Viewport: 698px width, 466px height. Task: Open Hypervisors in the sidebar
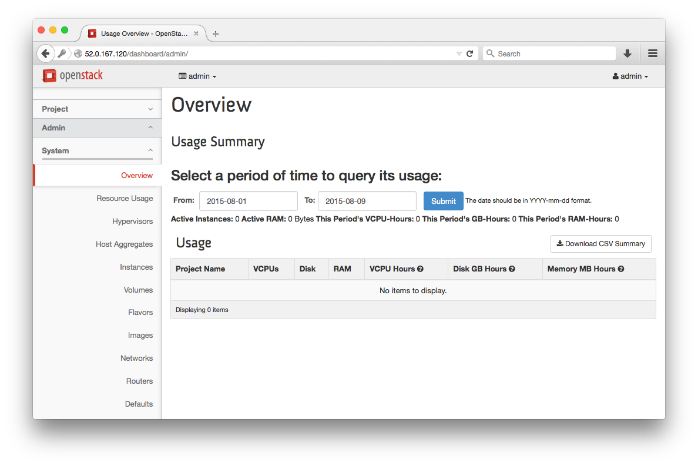[x=132, y=222]
